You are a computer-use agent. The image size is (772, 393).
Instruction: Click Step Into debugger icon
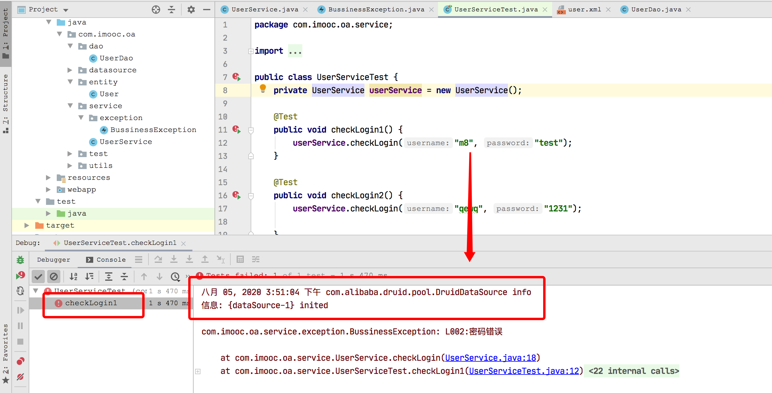pyautogui.click(x=174, y=260)
